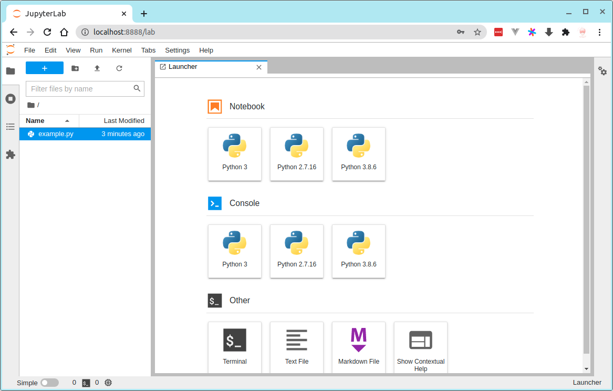Create a new Markdown File

[358, 347]
